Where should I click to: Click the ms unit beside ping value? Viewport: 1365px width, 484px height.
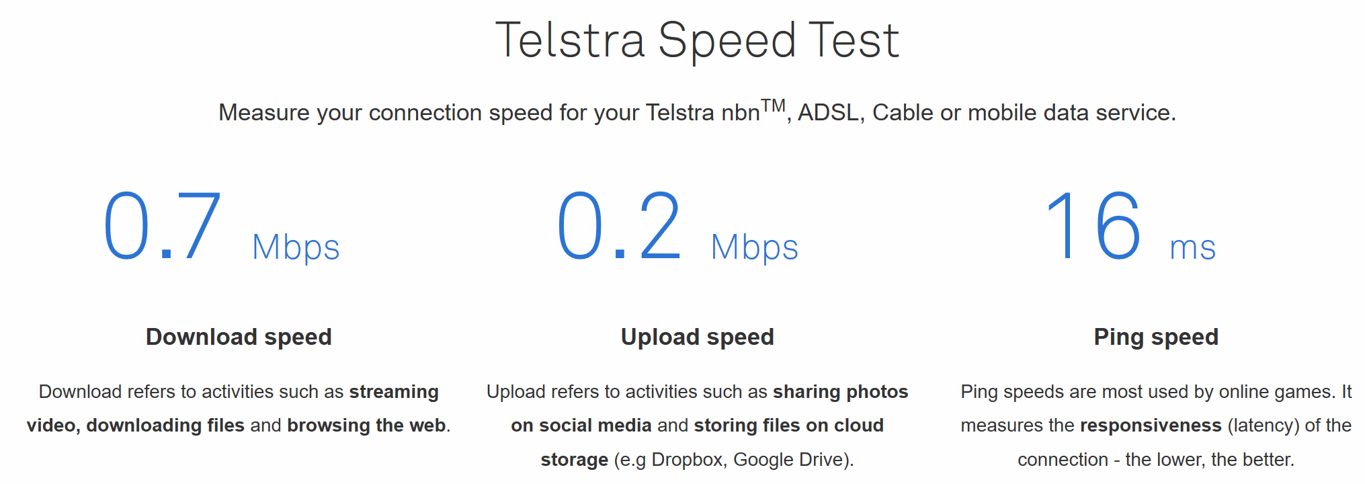1192,247
